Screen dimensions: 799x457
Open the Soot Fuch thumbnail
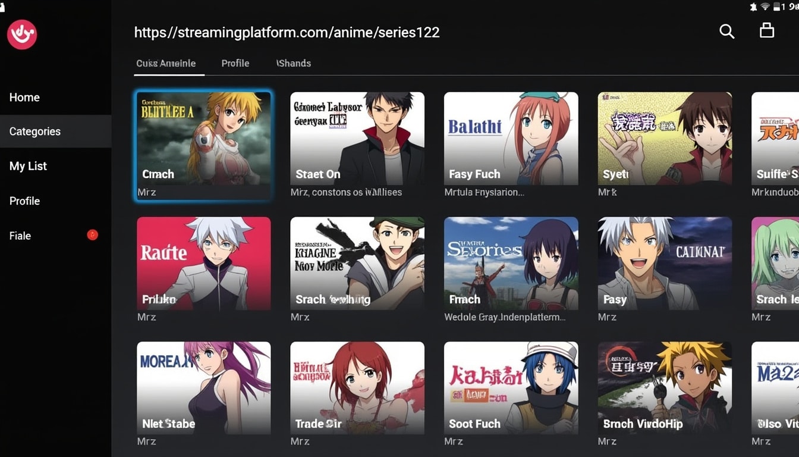pos(511,388)
